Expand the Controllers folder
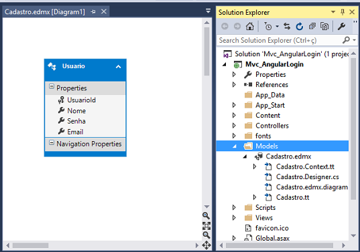 (234, 126)
